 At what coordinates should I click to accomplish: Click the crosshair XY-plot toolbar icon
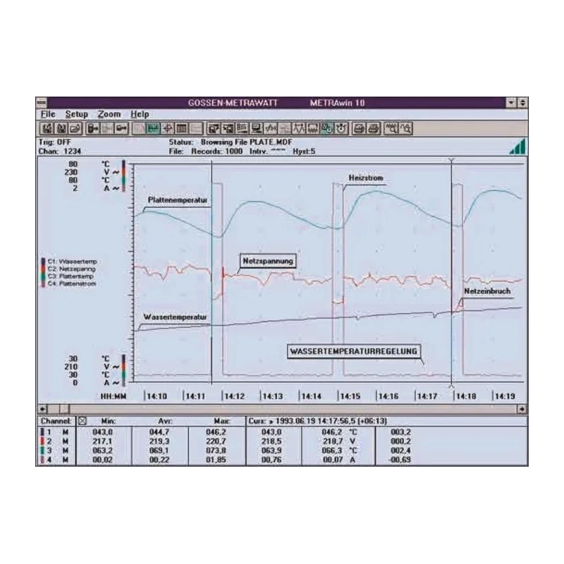[x=167, y=128]
